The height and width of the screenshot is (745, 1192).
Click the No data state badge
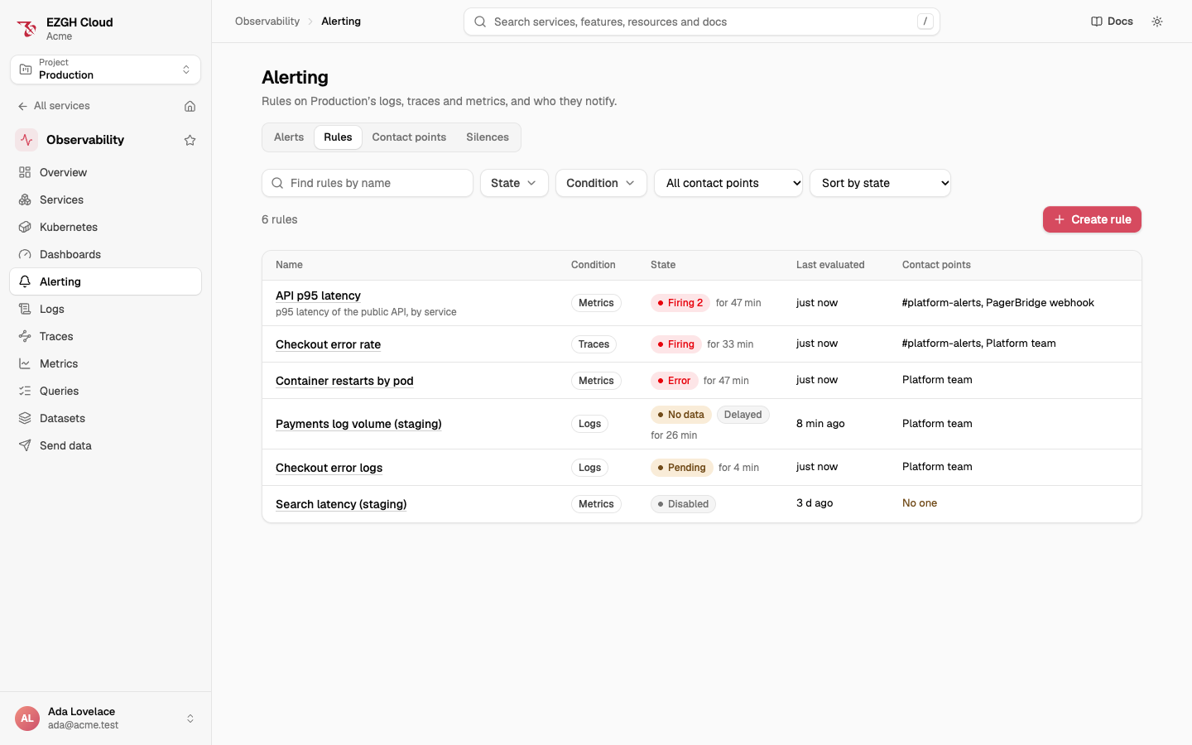click(x=681, y=415)
